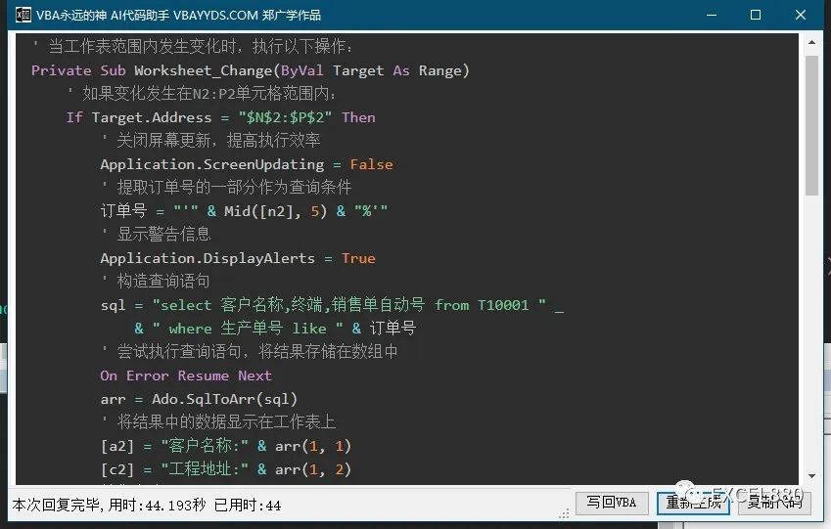Viewport: 831px width, 529px height.
Task: Click the scrollbar up arrow
Action: pyautogui.click(x=812, y=42)
